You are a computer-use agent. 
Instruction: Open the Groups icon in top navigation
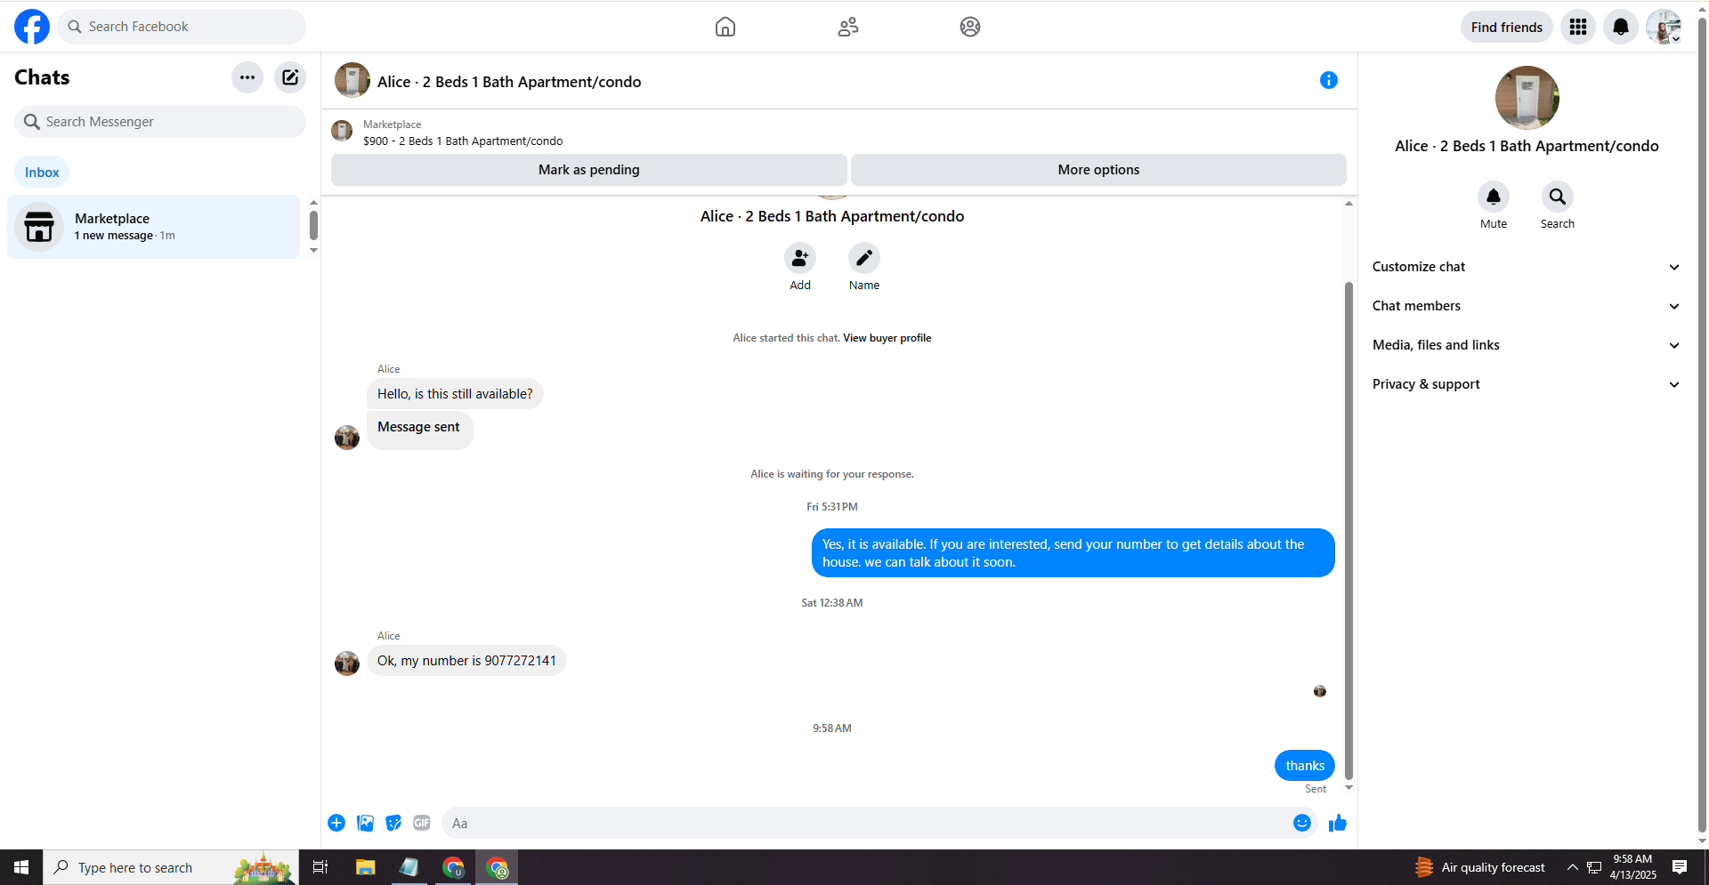(x=970, y=27)
